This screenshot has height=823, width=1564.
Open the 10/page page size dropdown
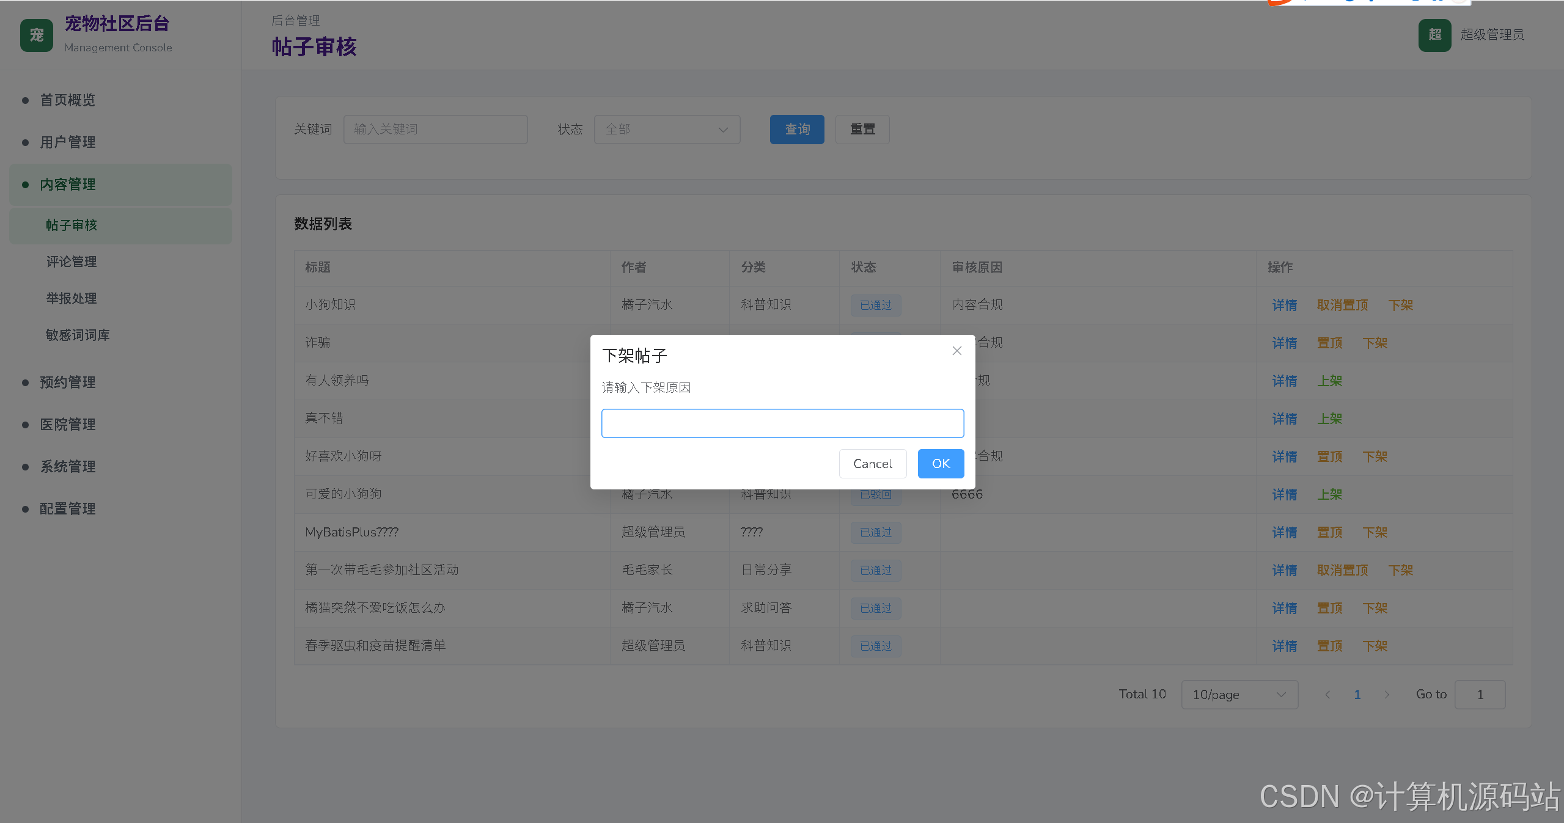[x=1239, y=695]
